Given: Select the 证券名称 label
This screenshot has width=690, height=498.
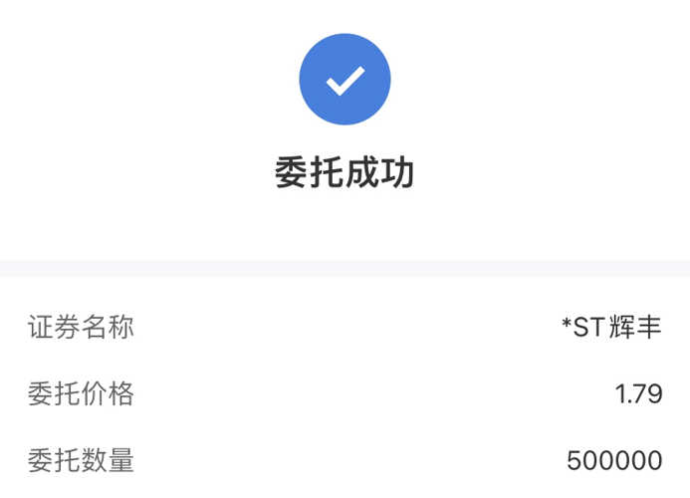Looking at the screenshot, I should [x=81, y=327].
